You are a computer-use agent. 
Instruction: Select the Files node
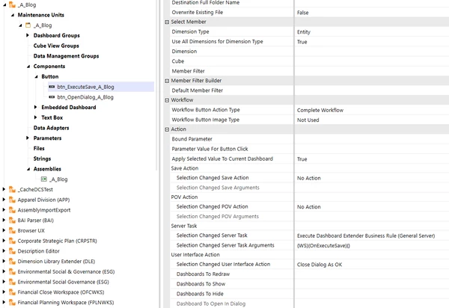click(x=39, y=148)
